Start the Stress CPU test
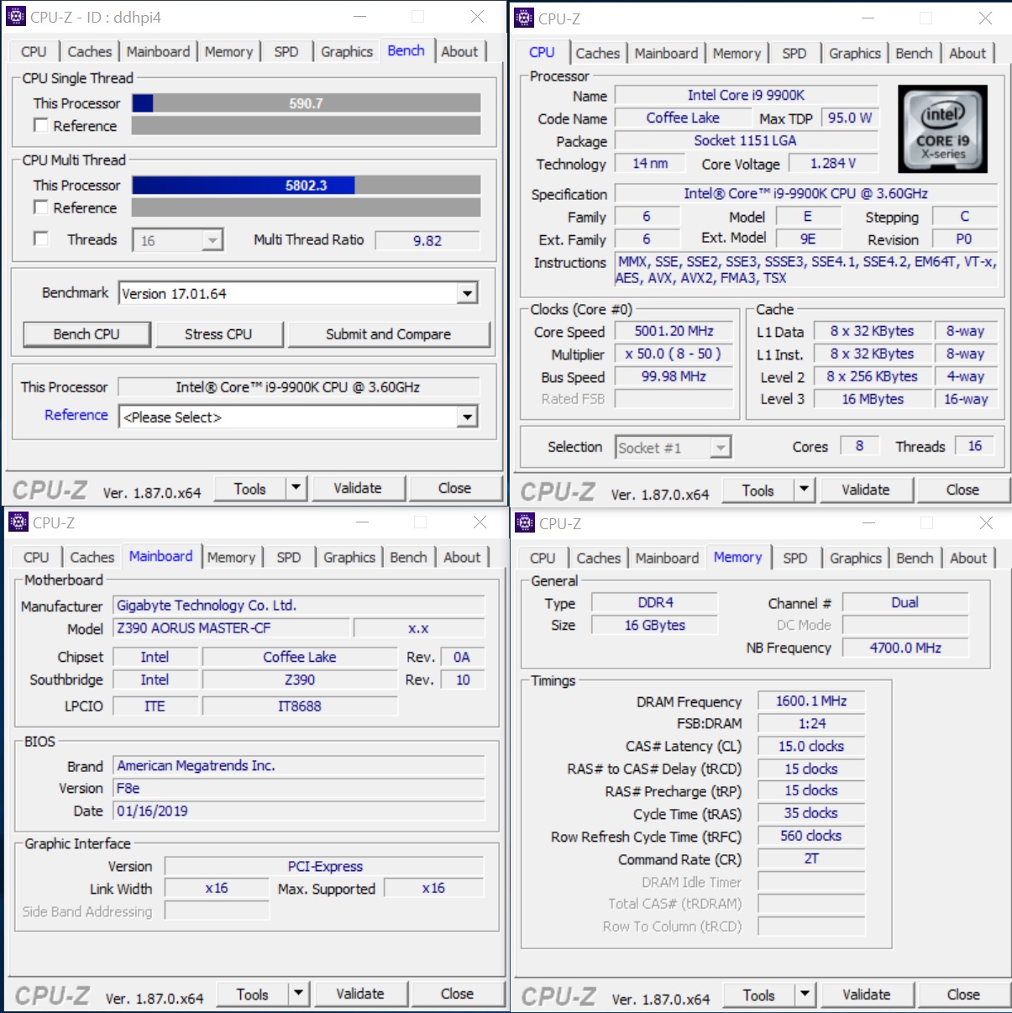 pyautogui.click(x=218, y=334)
